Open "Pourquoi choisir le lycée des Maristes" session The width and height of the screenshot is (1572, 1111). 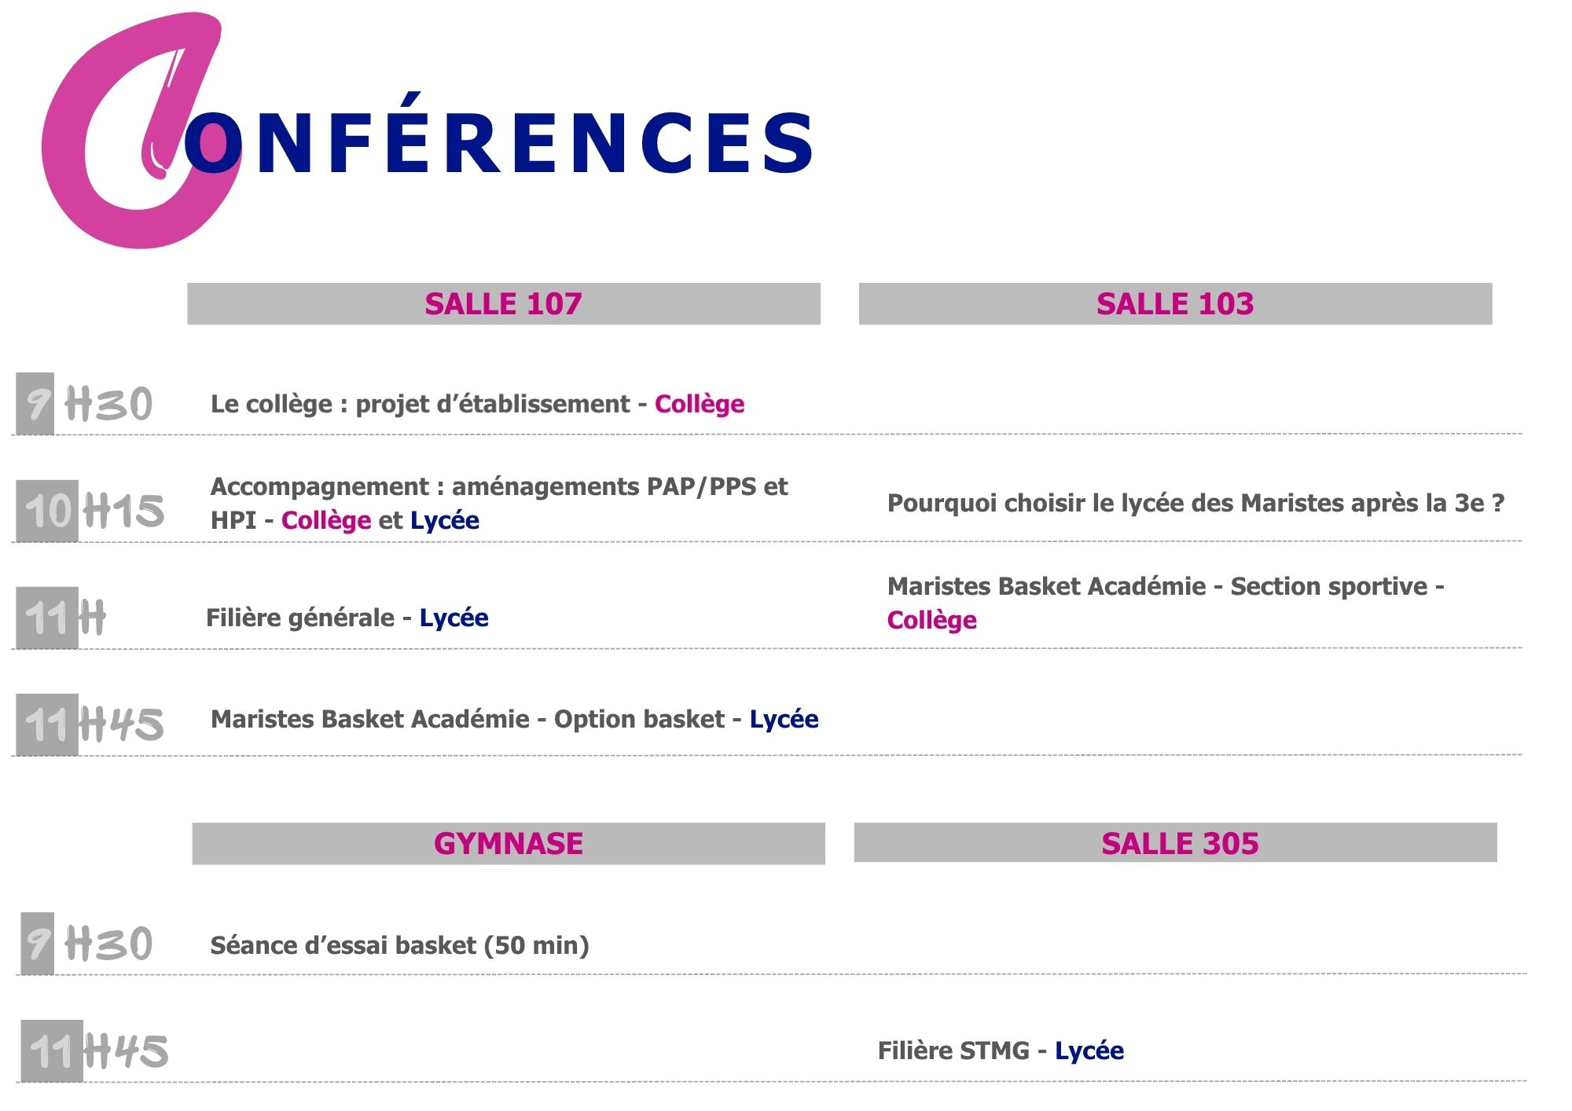1195,503
